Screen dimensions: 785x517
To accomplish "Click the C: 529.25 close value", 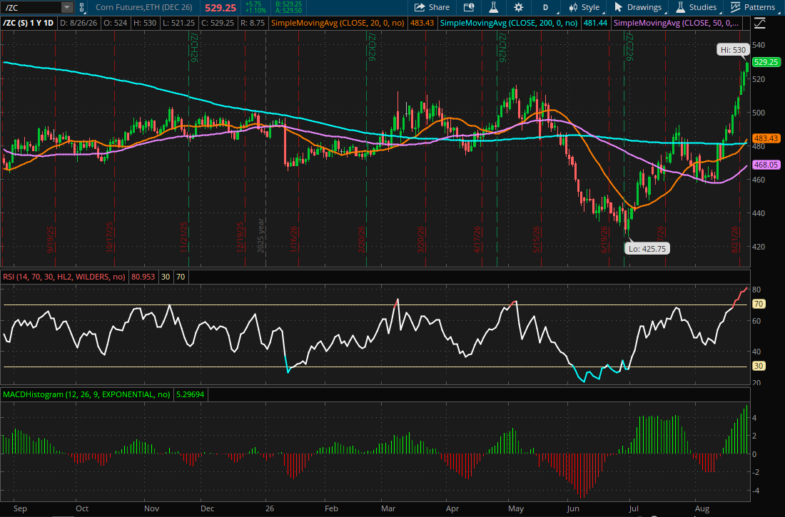I will (x=217, y=23).
